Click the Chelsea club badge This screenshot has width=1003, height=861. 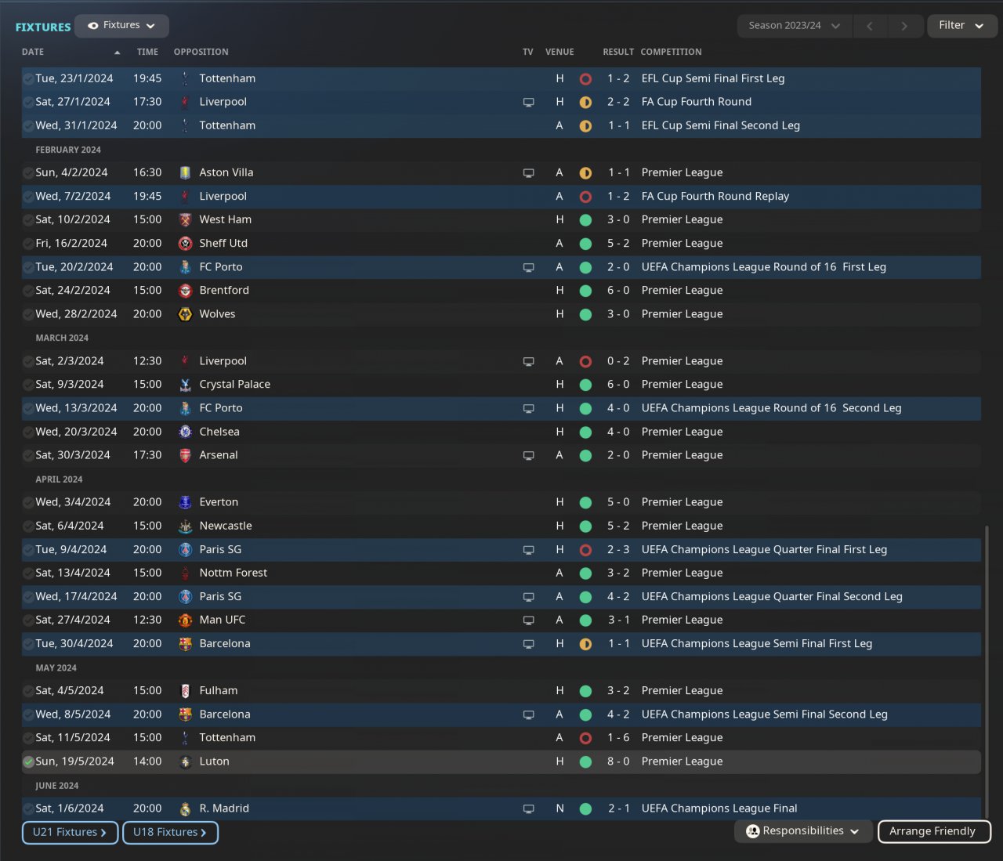185,432
